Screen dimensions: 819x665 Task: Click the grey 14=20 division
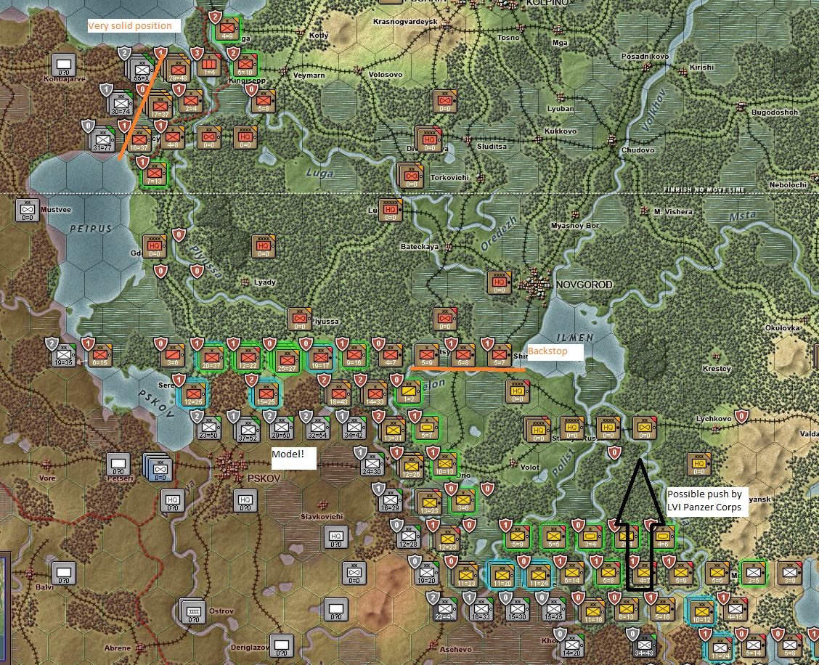point(572,645)
